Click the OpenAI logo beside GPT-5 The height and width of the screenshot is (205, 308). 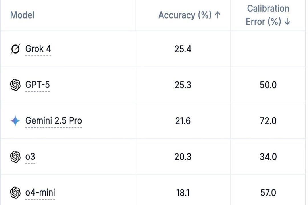15,85
